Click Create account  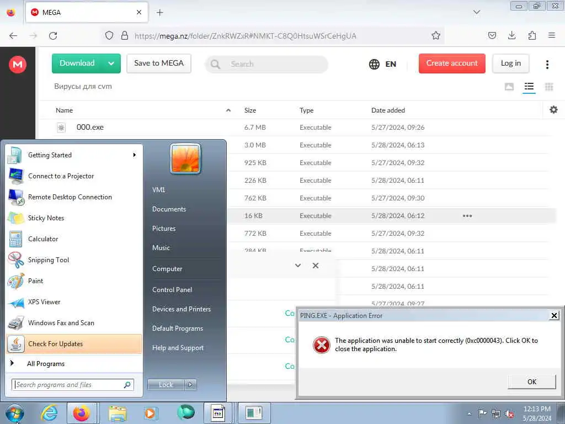tap(452, 63)
